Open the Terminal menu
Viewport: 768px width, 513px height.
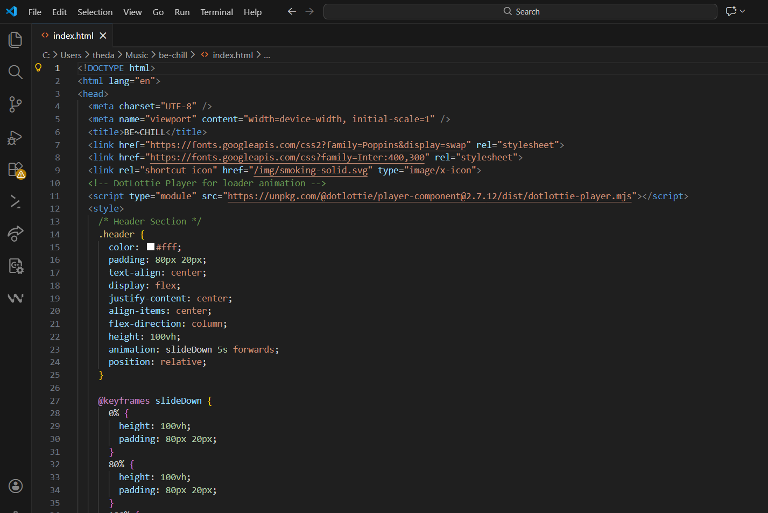point(216,12)
